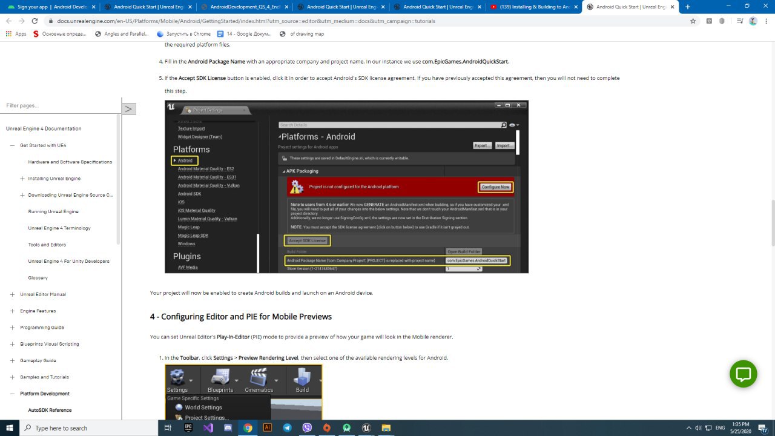Click the browser forward arrow
The height and width of the screenshot is (436, 775).
pyautogui.click(x=22, y=21)
